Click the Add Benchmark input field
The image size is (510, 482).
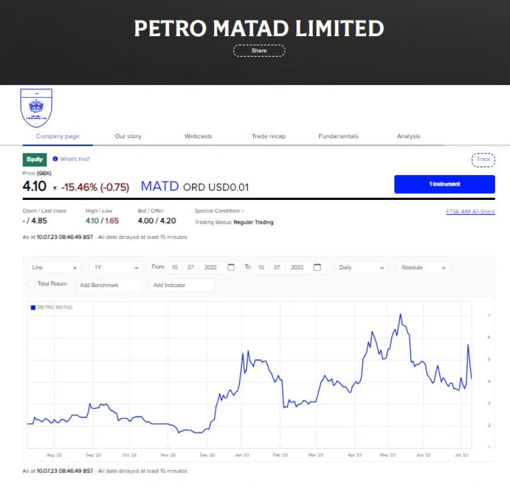pos(109,285)
